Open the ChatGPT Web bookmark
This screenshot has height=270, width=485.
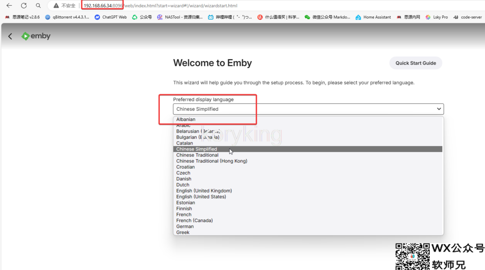click(x=111, y=17)
